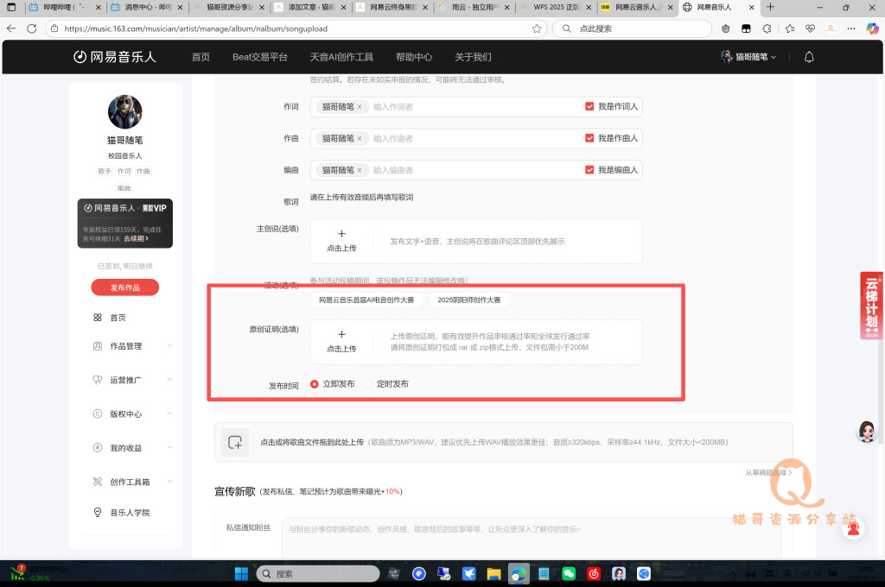885x587 pixels.
Task: Open the Windows Start menu
Action: click(241, 573)
